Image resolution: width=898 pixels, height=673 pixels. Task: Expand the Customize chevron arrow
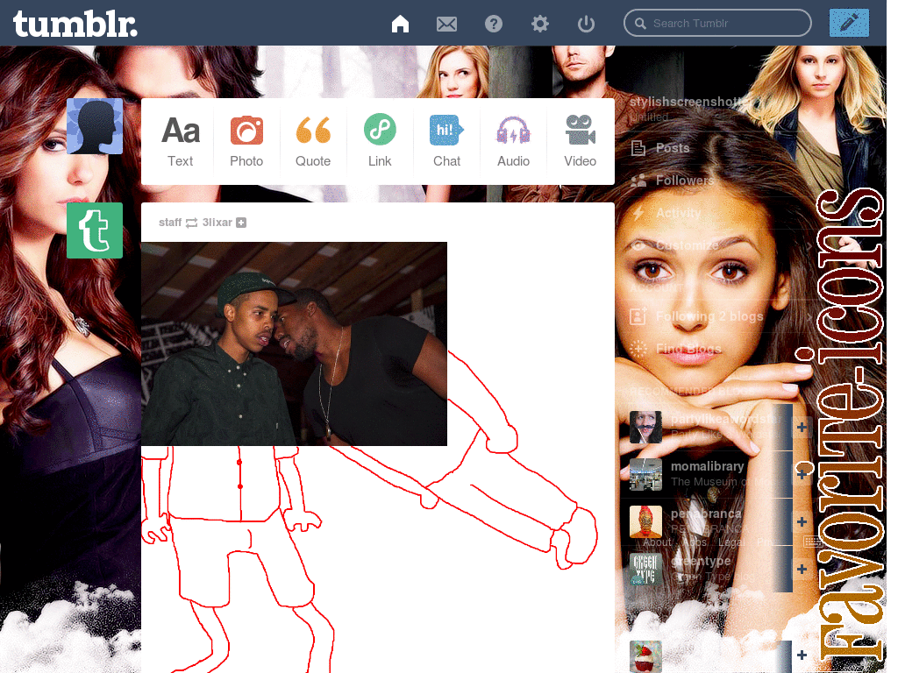click(x=809, y=245)
